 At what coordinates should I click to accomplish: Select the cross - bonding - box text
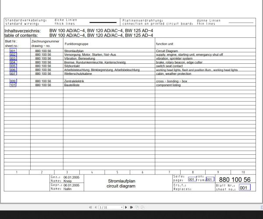point(171,81)
